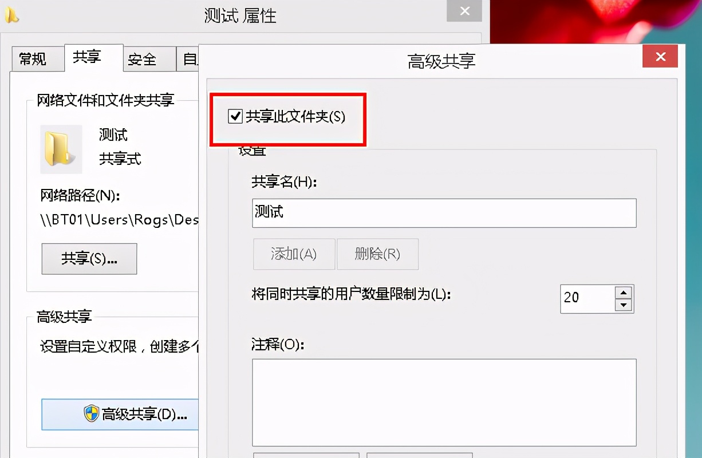Screen dimensions: 702x458
Task: Click the 添加(A) button
Action: 294,254
